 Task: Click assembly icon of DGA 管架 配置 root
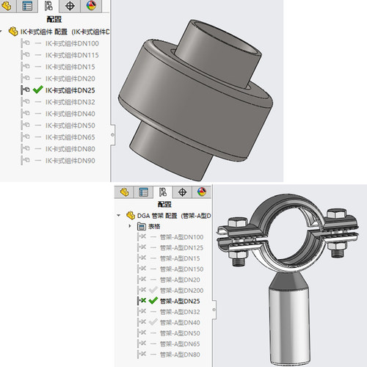[131, 216]
